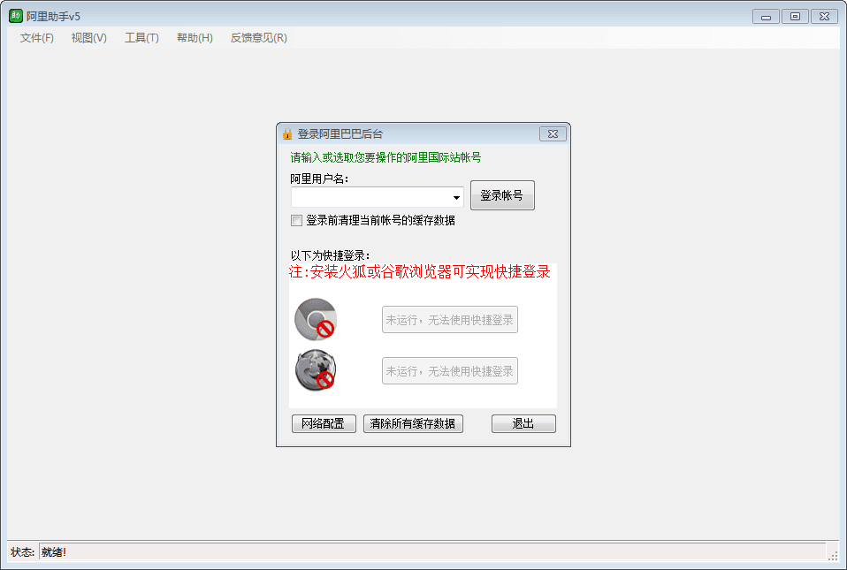847x570 pixels.
Task: Minimize the 阿里助手v5 main window
Action: click(x=766, y=17)
